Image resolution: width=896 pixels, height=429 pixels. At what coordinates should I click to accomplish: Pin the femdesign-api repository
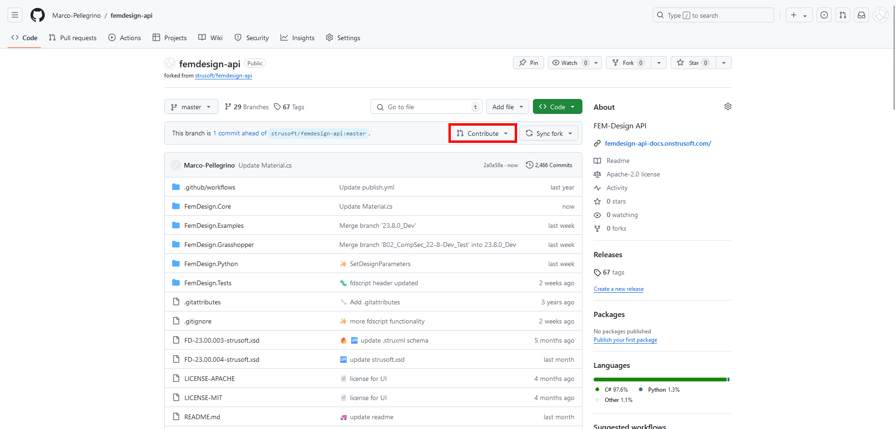tap(528, 63)
